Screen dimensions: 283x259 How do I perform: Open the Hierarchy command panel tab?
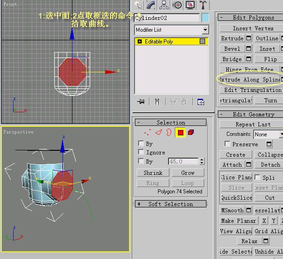164,5
